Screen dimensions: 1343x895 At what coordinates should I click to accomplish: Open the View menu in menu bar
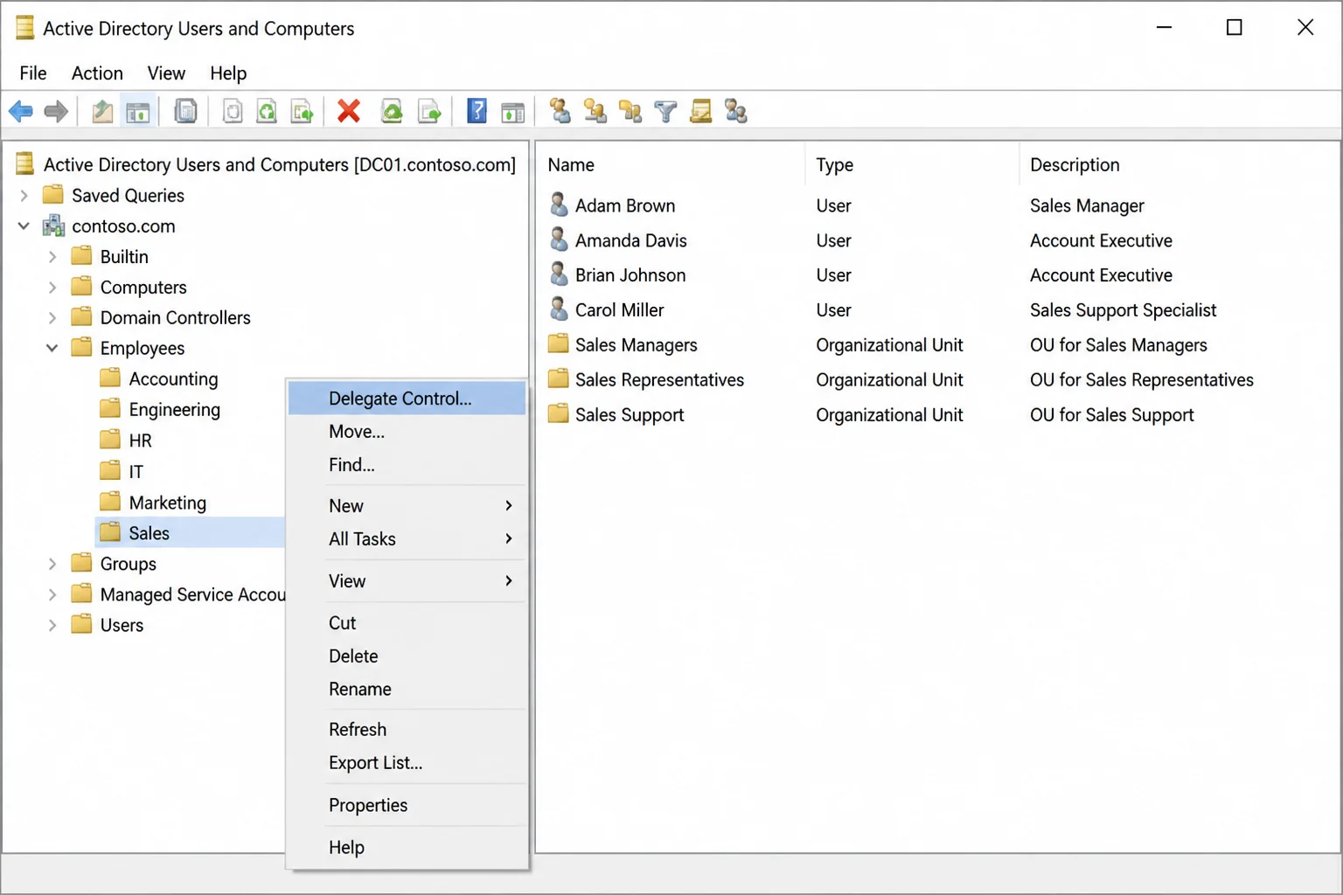[x=166, y=73]
